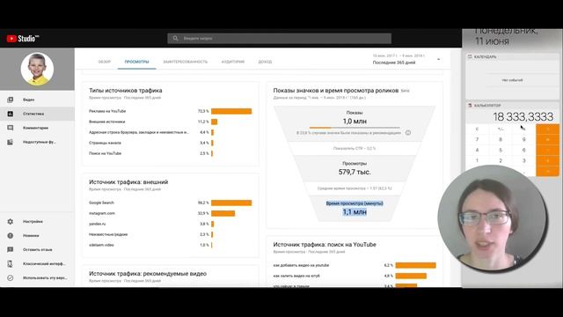Screen dimensions: 563x317
Task: Click the orange bar next to Google Search
Action: (231, 203)
